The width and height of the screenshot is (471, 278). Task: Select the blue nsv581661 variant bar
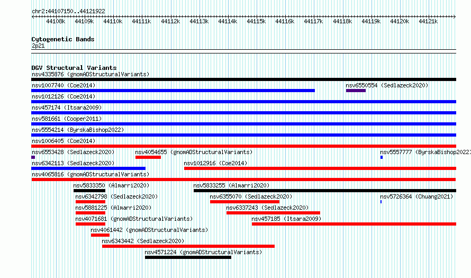point(243,124)
